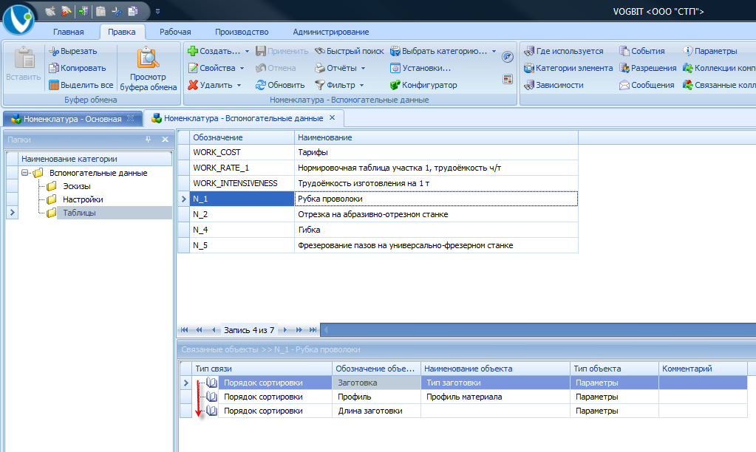
Task: Open Категории элемента
Action: click(x=568, y=68)
